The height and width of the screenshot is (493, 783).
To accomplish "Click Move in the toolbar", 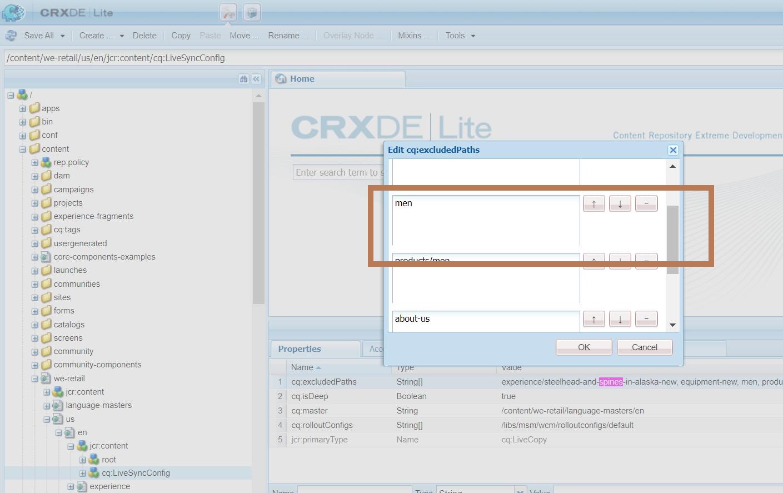I will pos(244,36).
